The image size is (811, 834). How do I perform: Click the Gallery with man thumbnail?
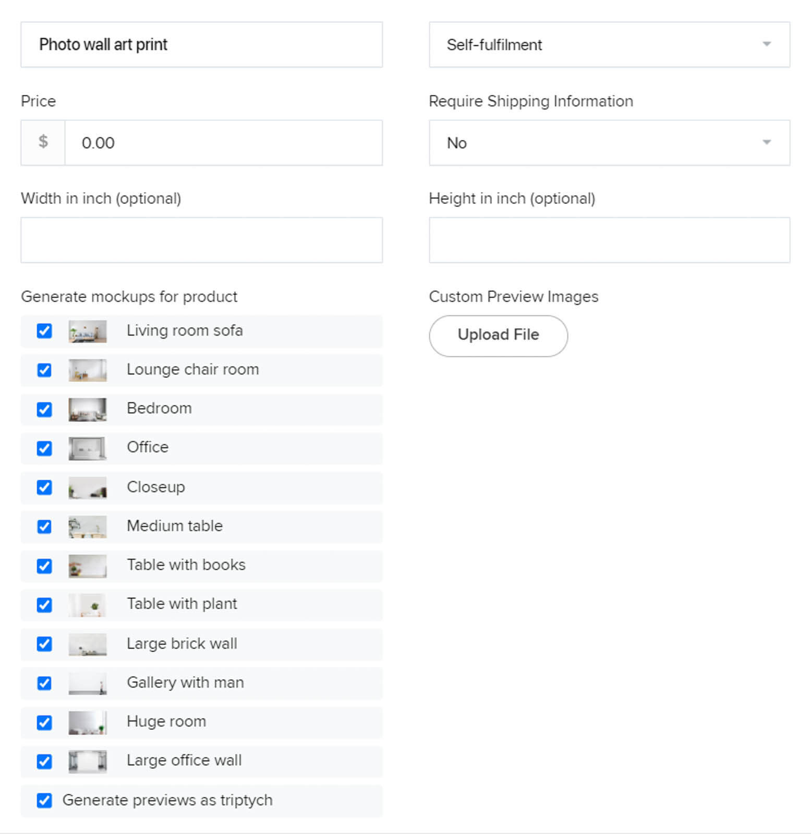point(88,683)
